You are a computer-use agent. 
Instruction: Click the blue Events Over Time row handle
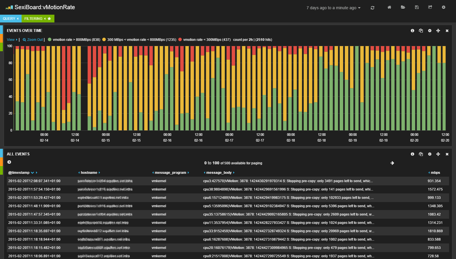pyautogui.click(x=1, y=30)
